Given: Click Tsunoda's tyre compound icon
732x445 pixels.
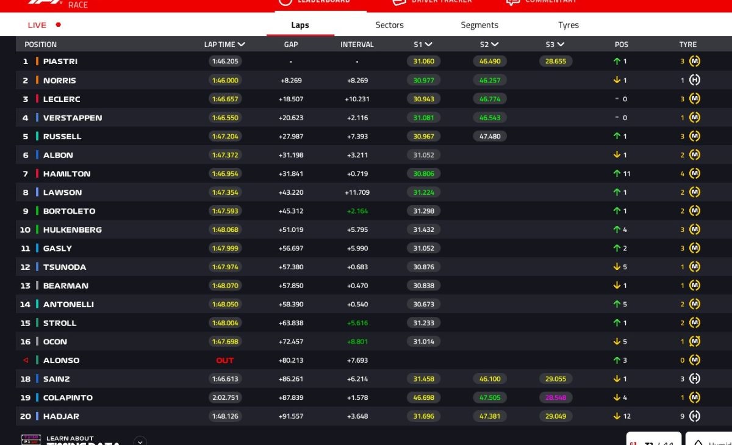Looking at the screenshot, I should point(694,267).
